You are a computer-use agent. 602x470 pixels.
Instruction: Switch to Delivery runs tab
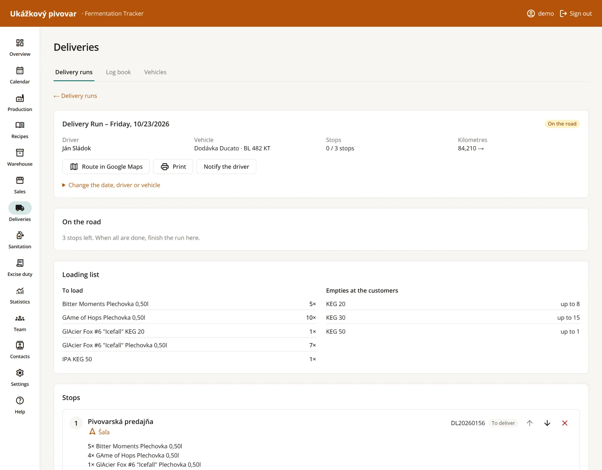(x=74, y=72)
